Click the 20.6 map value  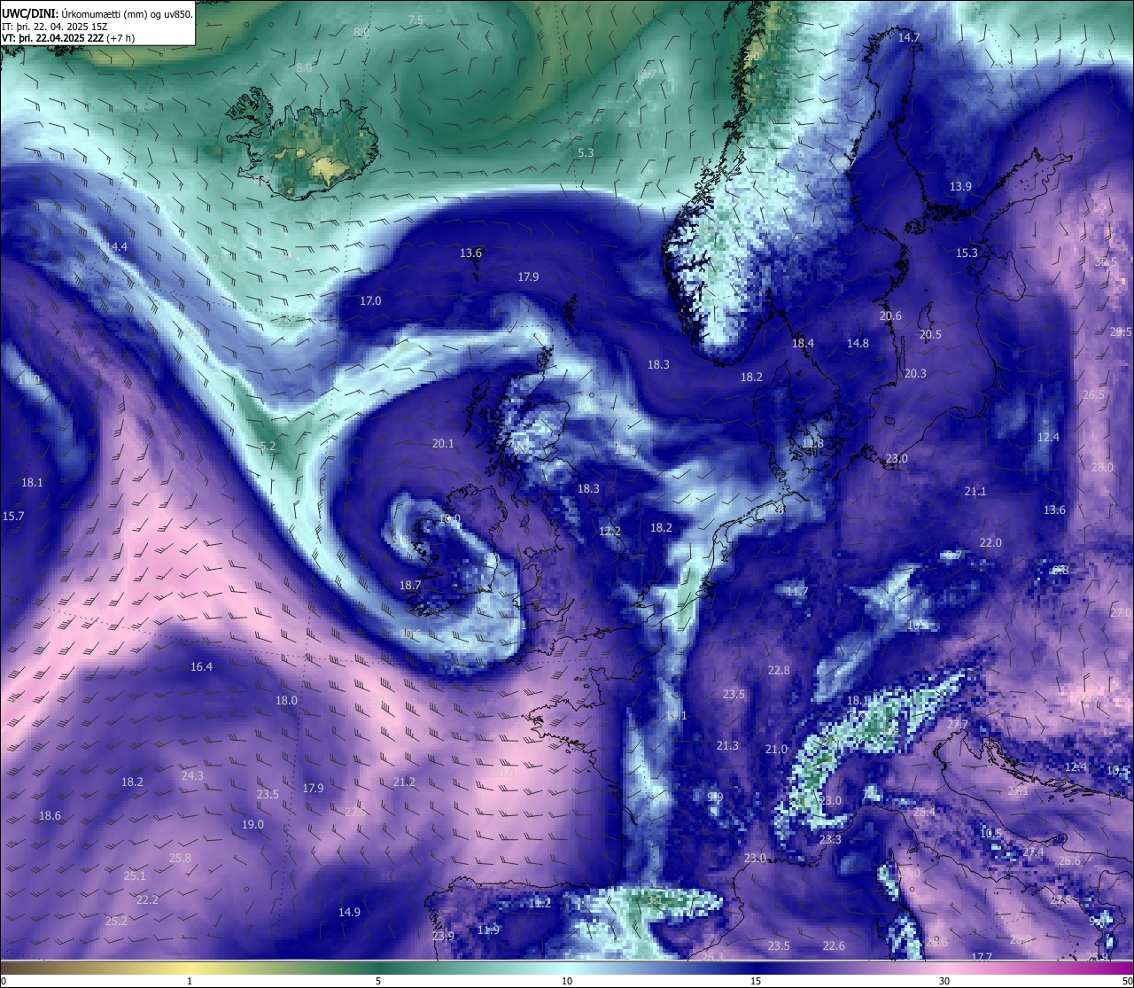(x=890, y=315)
